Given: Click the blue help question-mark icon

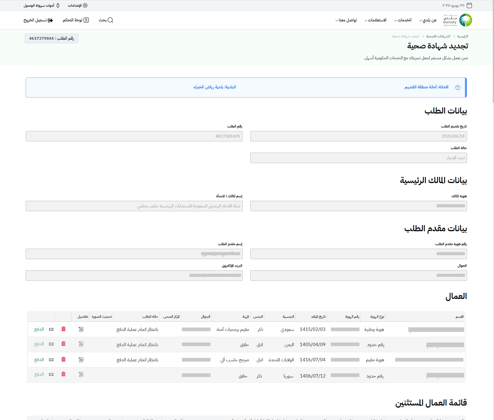Looking at the screenshot, I should pos(457,87).
